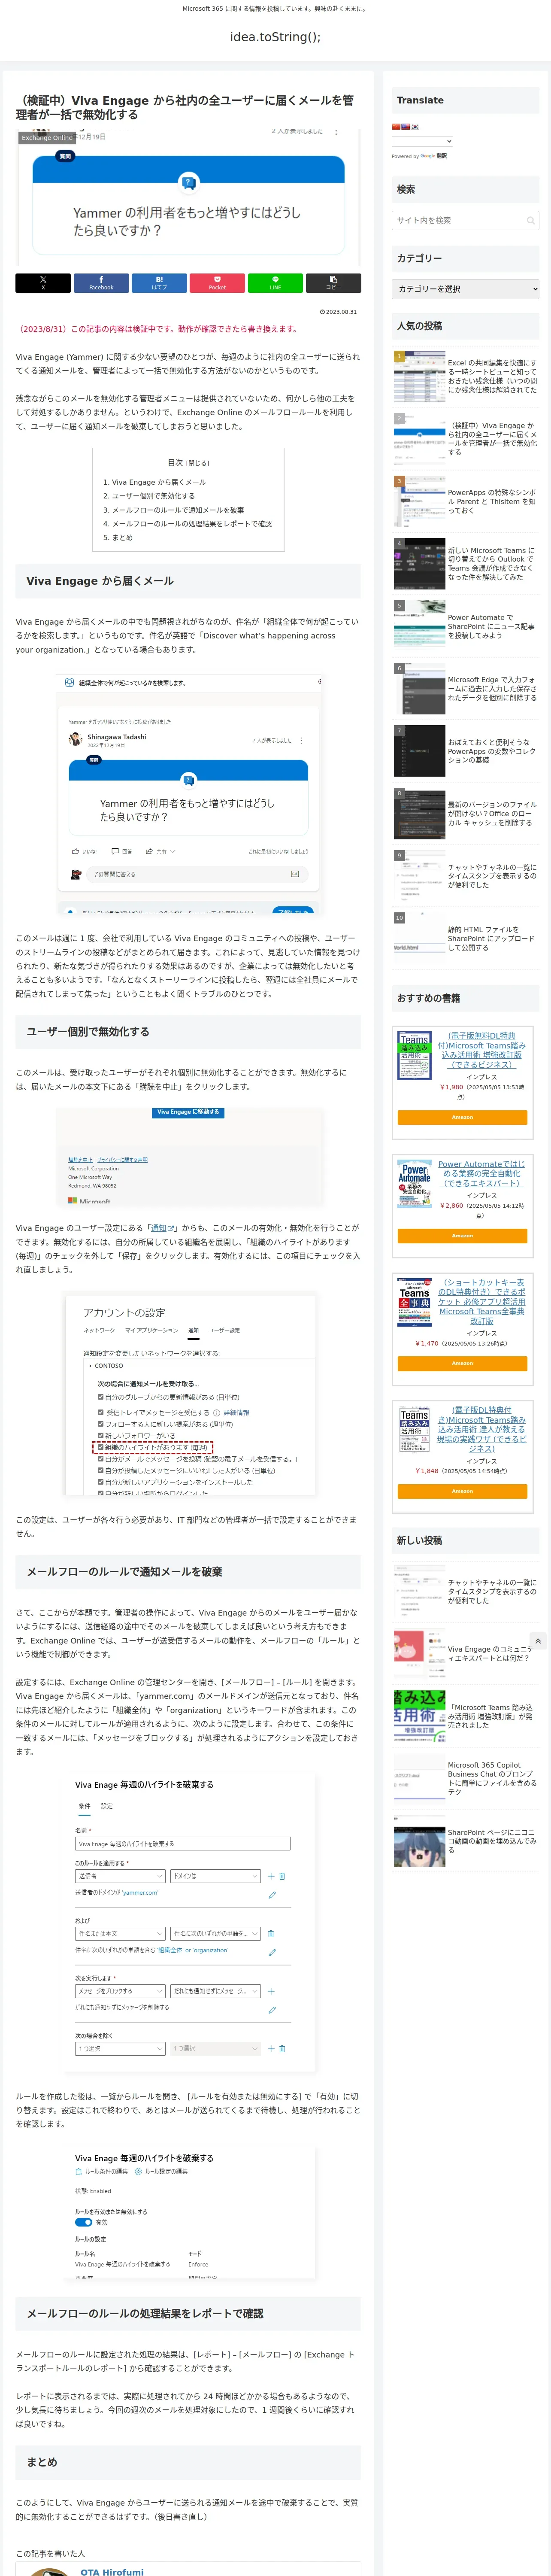This screenshot has width=551, height=2576.
Task: Click Amazon button for ¥1,980 book
Action: pos(462,1117)
